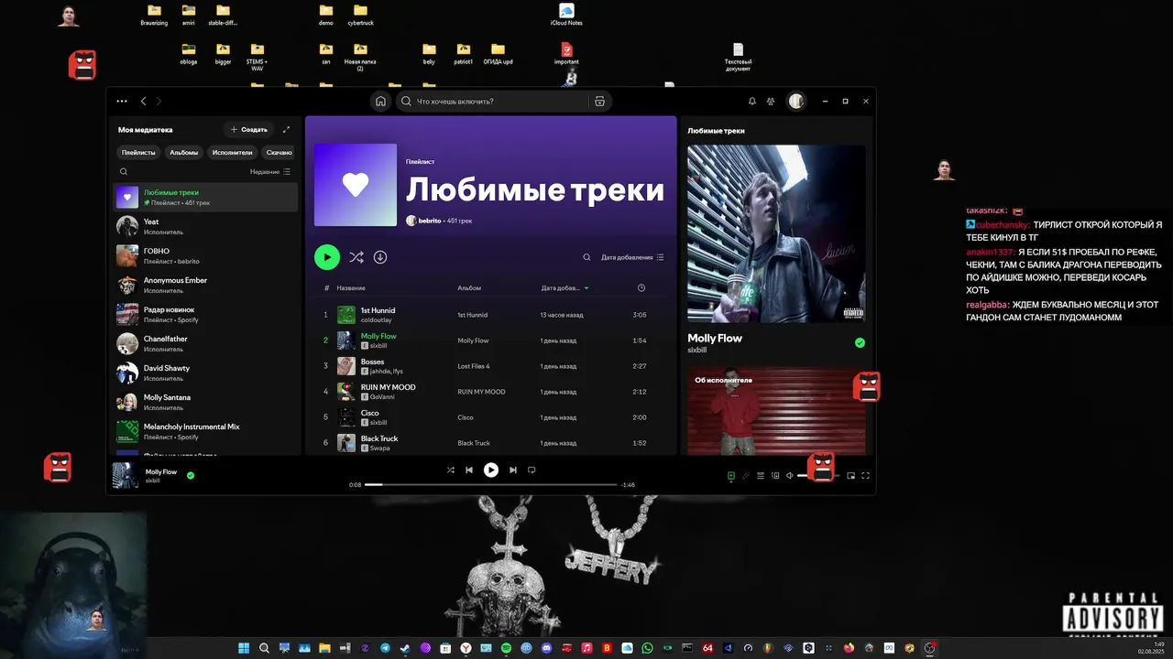1173x659 pixels.
Task: Open Windows Start menu
Action: 244,648
